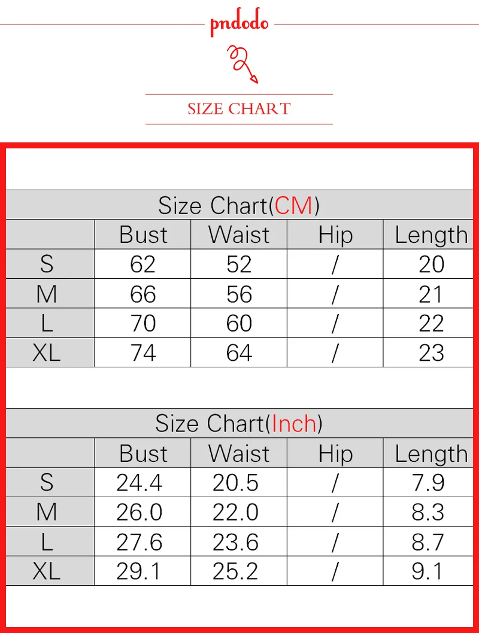Click the pndodo brand logo
The image size is (479, 633).
[x=239, y=22]
